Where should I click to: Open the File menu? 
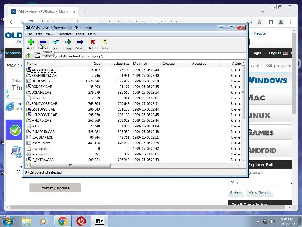29,34
